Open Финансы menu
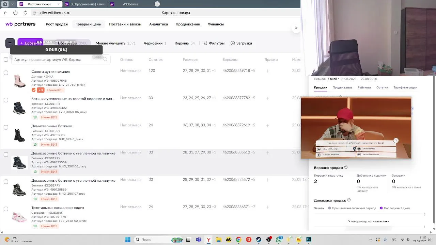This screenshot has height=245, width=436. coord(216,24)
